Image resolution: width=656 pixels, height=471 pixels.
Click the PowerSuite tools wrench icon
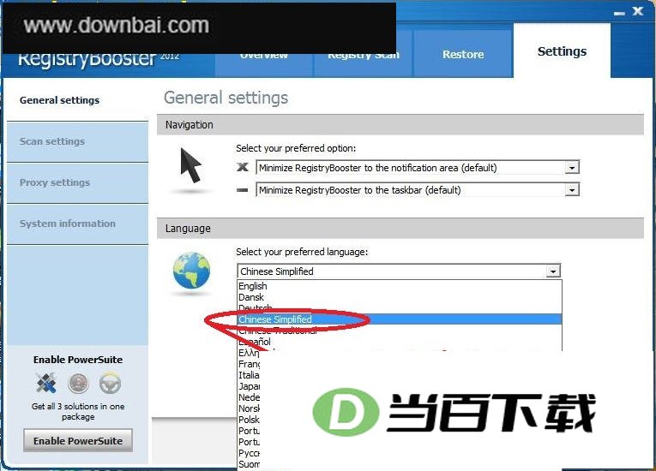tap(46, 383)
